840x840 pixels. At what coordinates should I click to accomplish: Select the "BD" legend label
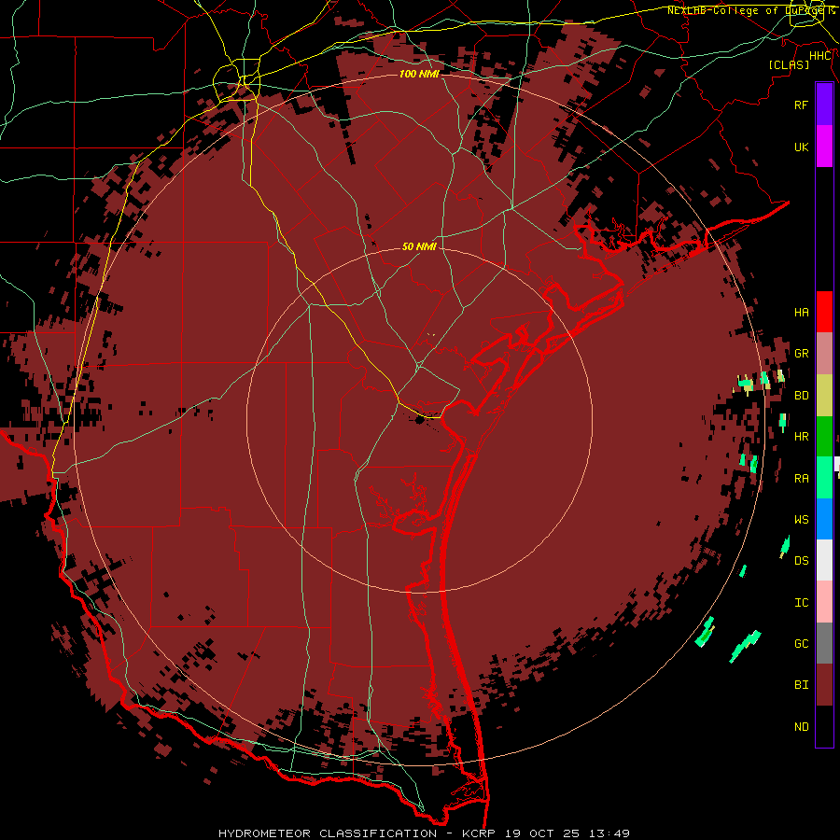coord(801,395)
